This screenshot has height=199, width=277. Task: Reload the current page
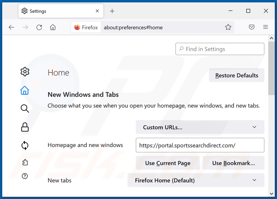click(x=39, y=27)
